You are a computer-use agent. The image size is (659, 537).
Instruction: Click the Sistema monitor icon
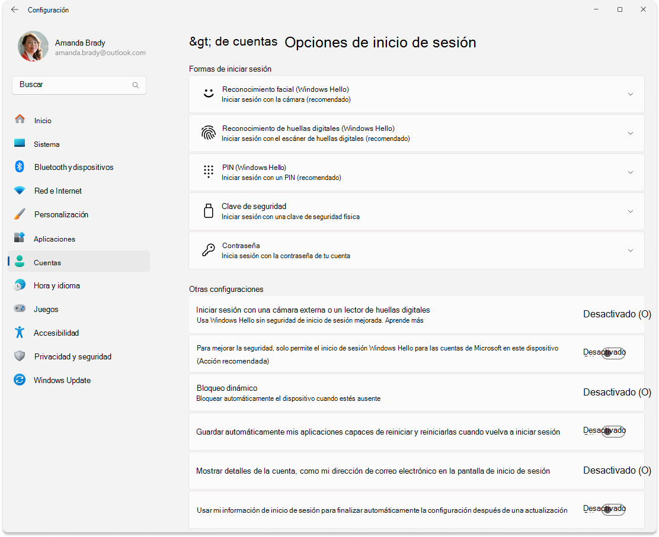20,143
